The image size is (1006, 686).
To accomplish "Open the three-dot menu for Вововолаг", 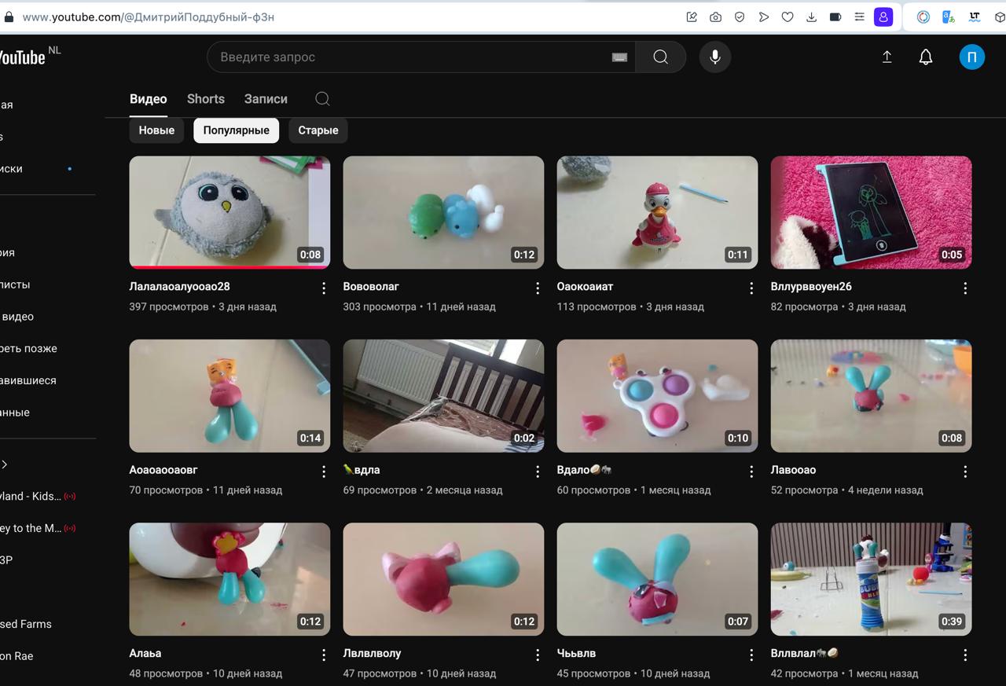I will [x=538, y=288].
